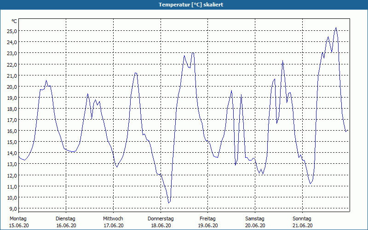The image size is (368, 230).
Task: Select the 11,0 axis value
Action: coord(12,187)
